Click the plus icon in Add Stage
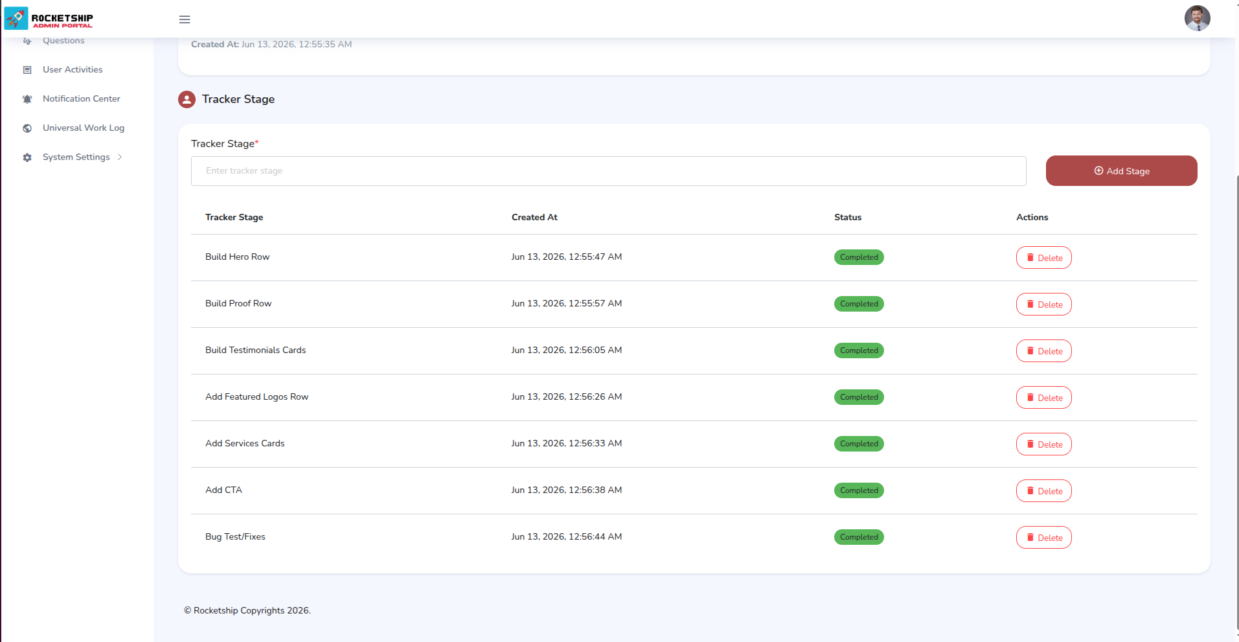Image resolution: width=1239 pixels, height=642 pixels. pyautogui.click(x=1098, y=171)
